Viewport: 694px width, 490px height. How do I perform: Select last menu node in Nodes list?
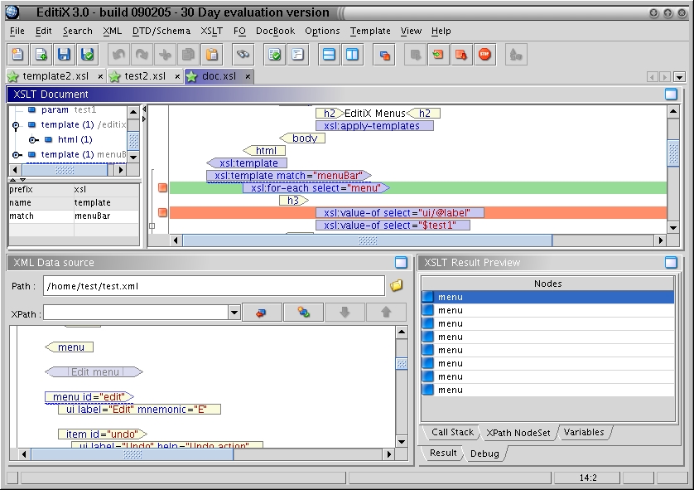click(x=547, y=390)
